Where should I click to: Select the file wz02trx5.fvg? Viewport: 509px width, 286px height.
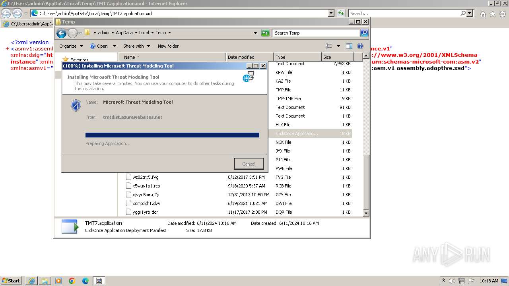click(x=145, y=177)
